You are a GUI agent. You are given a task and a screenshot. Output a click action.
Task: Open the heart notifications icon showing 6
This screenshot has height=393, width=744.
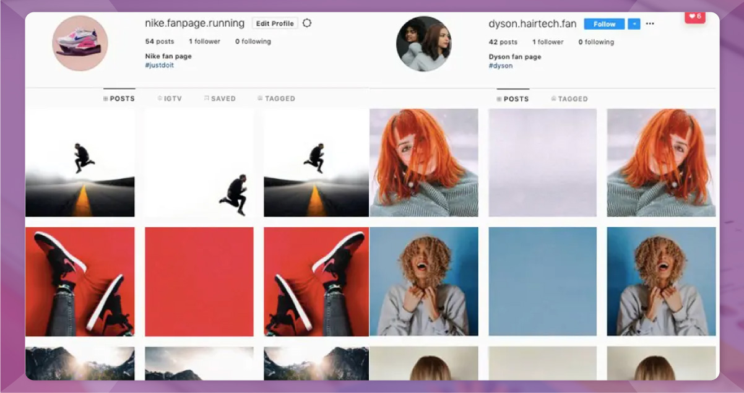tap(694, 17)
